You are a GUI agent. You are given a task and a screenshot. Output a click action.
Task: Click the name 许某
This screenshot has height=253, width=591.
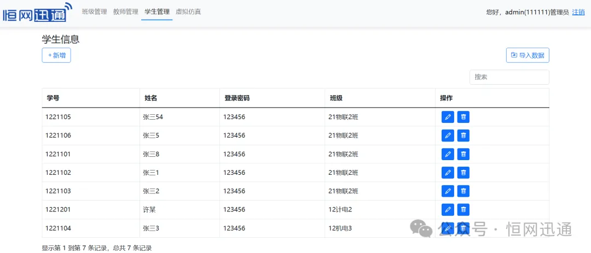[149, 210]
